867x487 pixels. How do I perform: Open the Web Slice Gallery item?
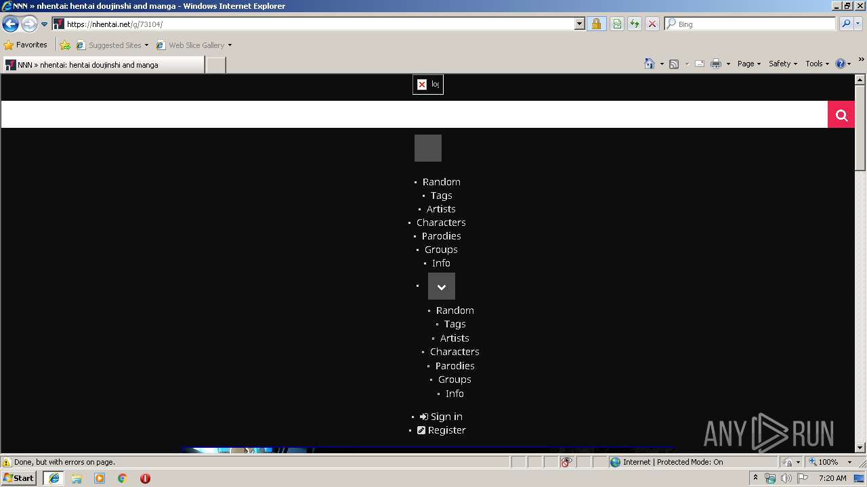194,45
